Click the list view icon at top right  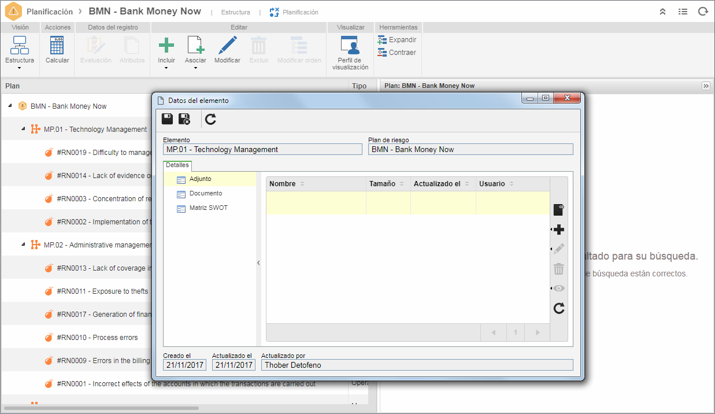683,12
